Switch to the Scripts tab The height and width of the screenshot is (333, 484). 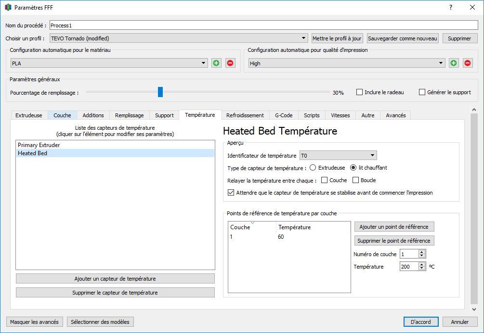(312, 115)
